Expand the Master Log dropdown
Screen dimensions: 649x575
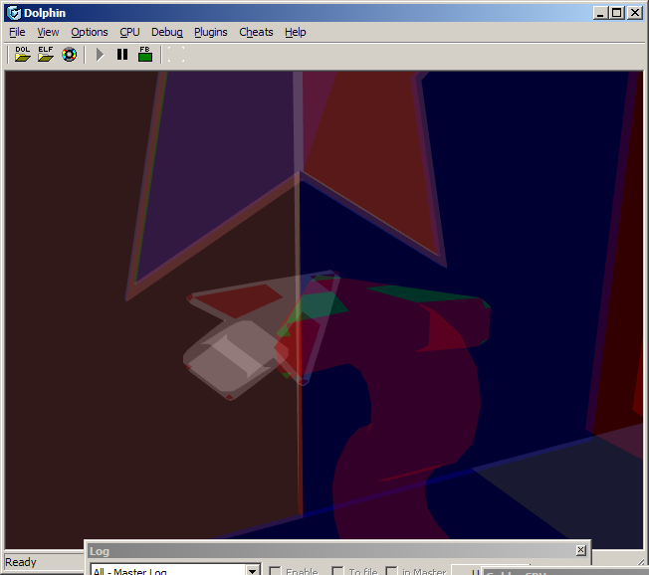tap(253, 572)
